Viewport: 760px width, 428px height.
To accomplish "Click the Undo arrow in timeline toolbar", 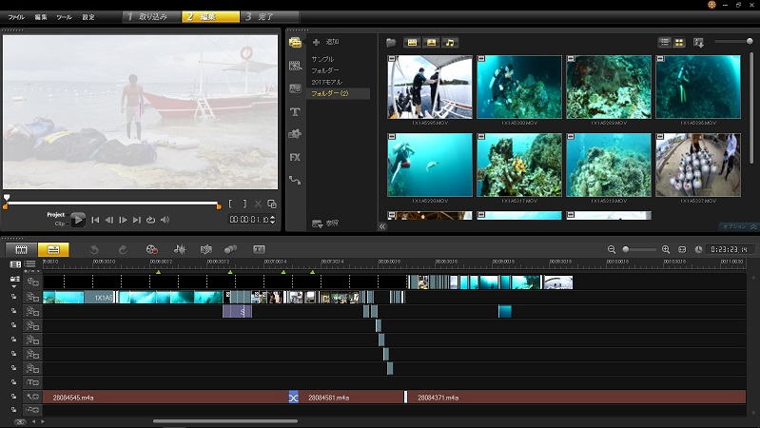I will pos(94,249).
